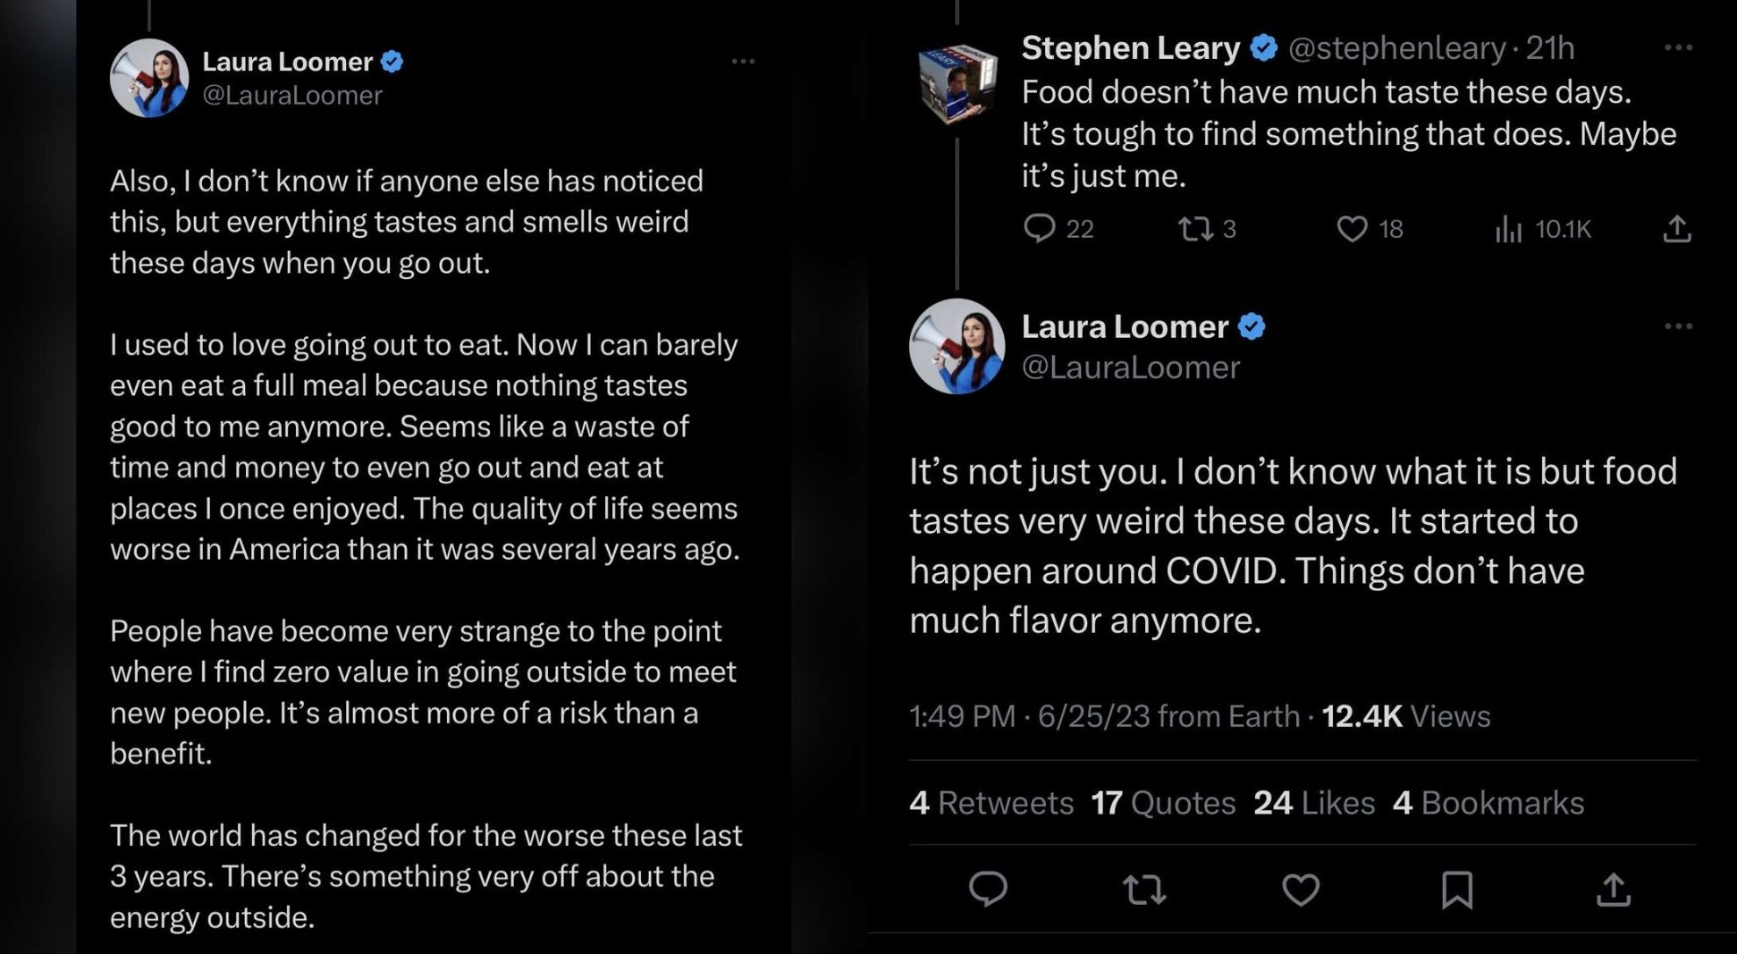View the 17 Quotes list
The image size is (1737, 954).
coord(1163,802)
